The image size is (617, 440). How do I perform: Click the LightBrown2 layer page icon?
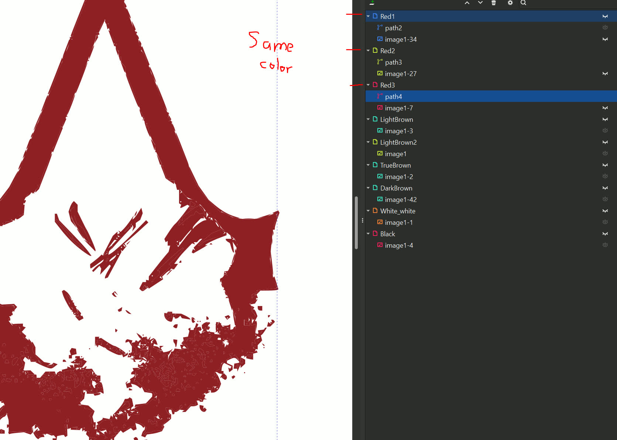pos(375,142)
